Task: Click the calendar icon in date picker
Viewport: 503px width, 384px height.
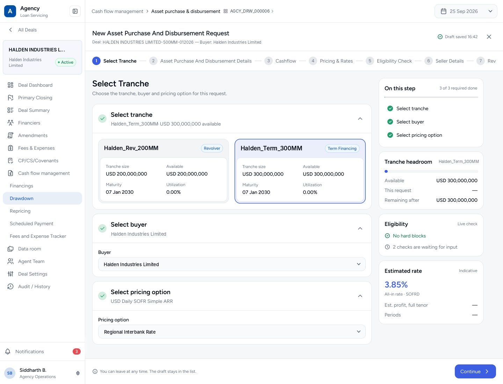Action: 444,11
